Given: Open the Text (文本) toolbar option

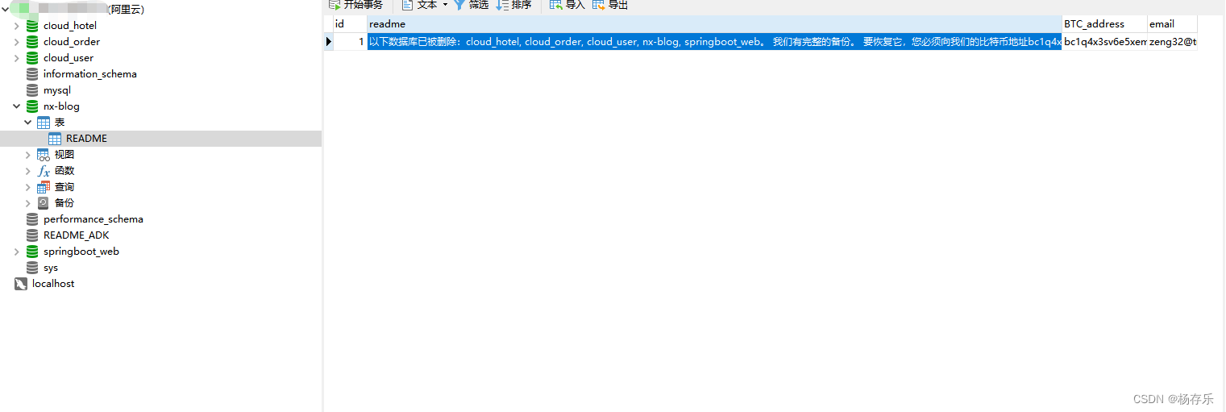Looking at the screenshot, I should 419,5.
